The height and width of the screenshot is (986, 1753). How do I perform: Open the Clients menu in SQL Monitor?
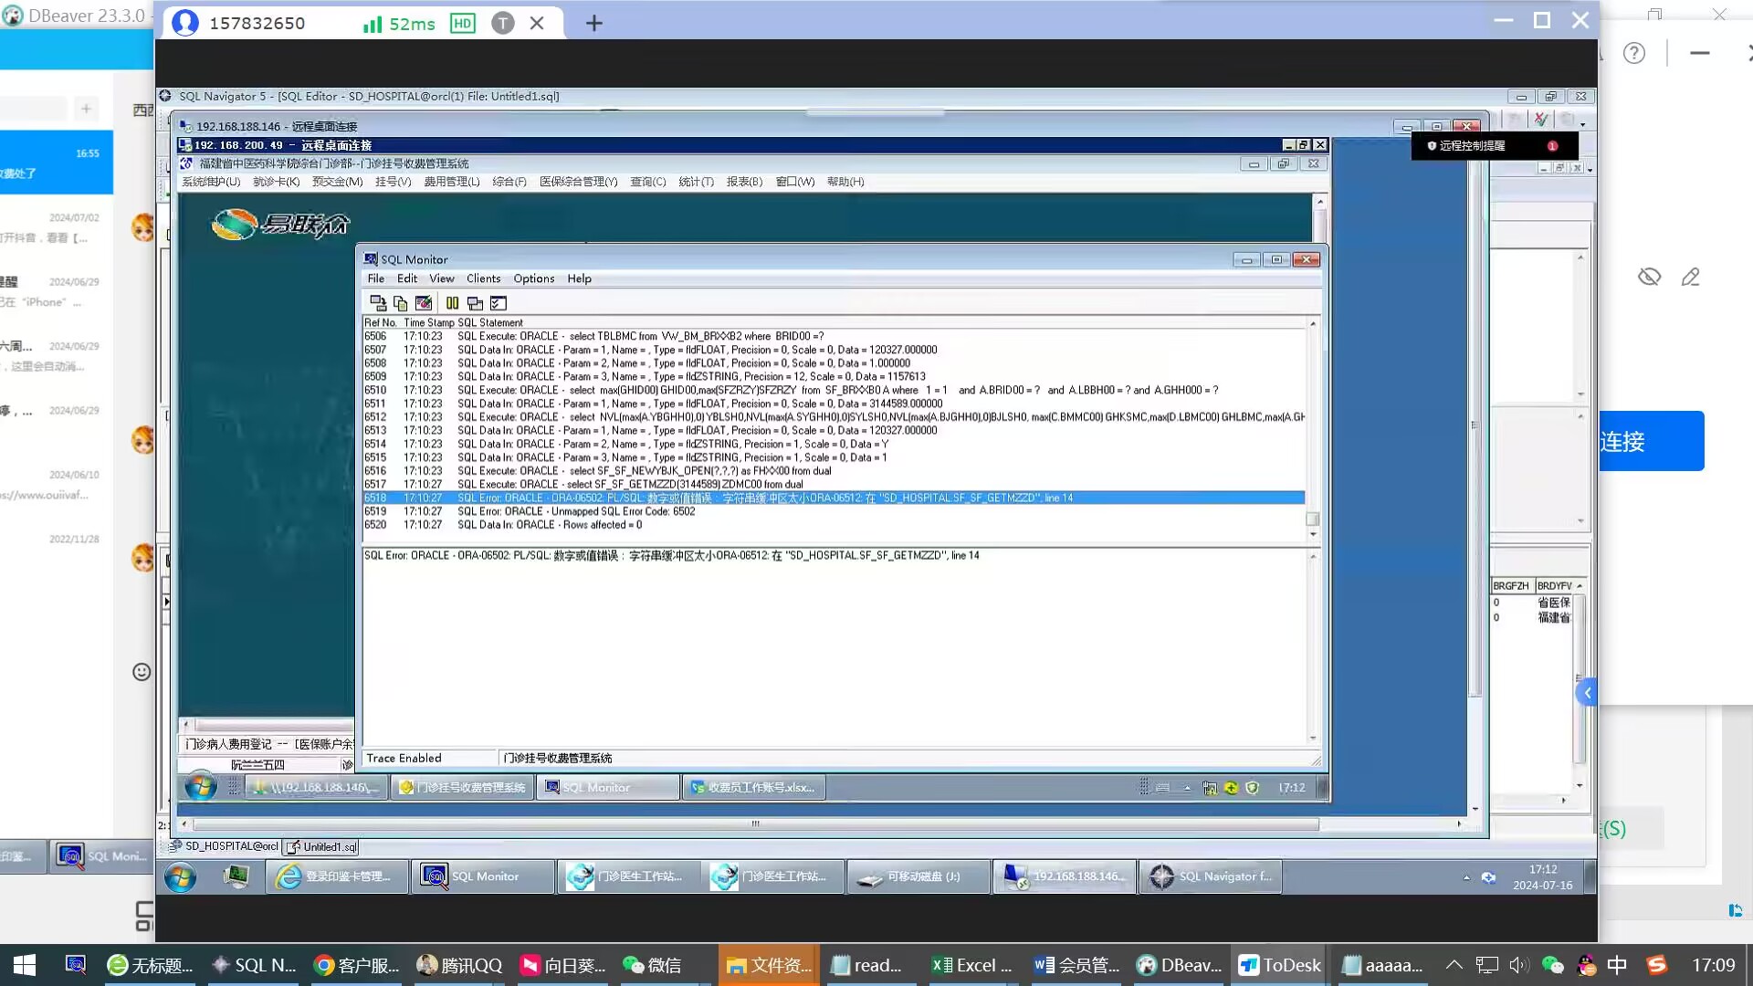(x=483, y=278)
